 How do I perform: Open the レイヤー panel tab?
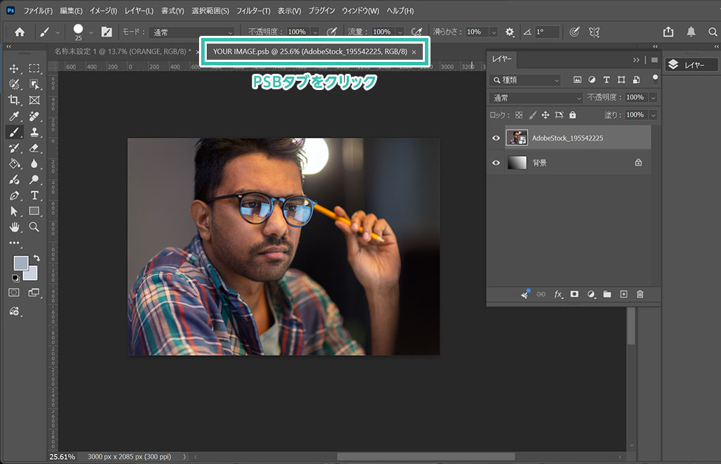pyautogui.click(x=502, y=59)
